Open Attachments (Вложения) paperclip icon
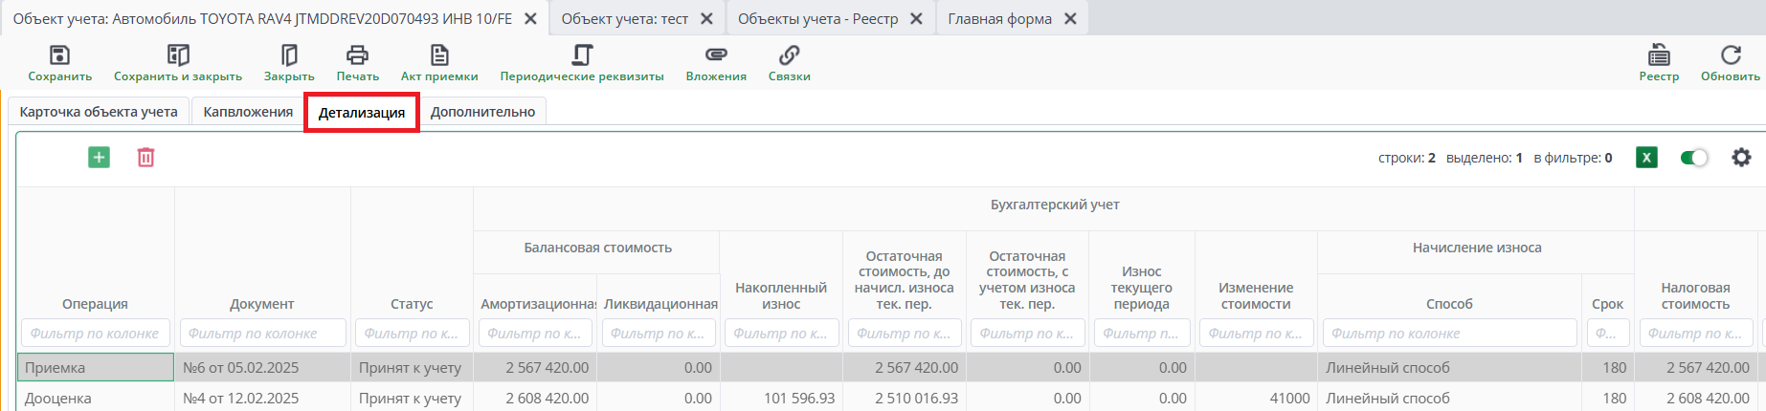 coord(716,55)
